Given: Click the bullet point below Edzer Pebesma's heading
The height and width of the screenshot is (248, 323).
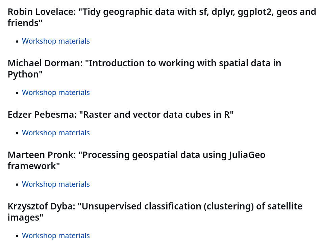Looking at the screenshot, I should tap(17, 133).
